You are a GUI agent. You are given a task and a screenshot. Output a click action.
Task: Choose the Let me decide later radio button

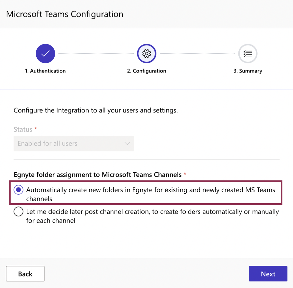(19, 212)
